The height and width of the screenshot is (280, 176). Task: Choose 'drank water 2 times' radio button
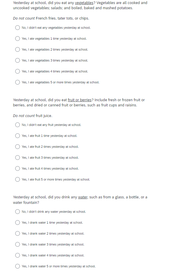pos(18,234)
